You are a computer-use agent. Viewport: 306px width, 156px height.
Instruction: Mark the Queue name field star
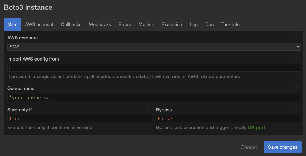tap(297, 88)
